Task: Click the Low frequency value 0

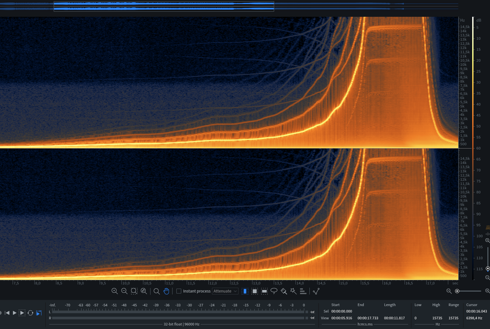Action: point(416,318)
